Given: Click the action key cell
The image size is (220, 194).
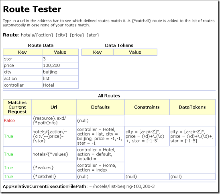Looking at the screenshot, I should click(x=22, y=79).
